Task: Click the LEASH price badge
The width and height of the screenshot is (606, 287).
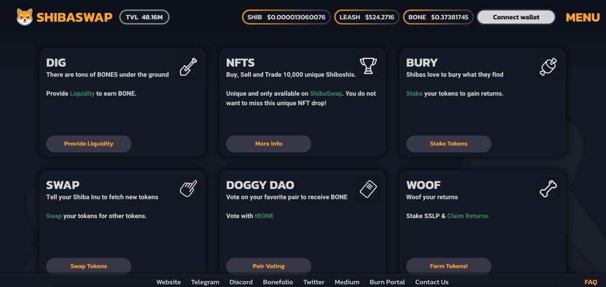Action: (x=367, y=17)
